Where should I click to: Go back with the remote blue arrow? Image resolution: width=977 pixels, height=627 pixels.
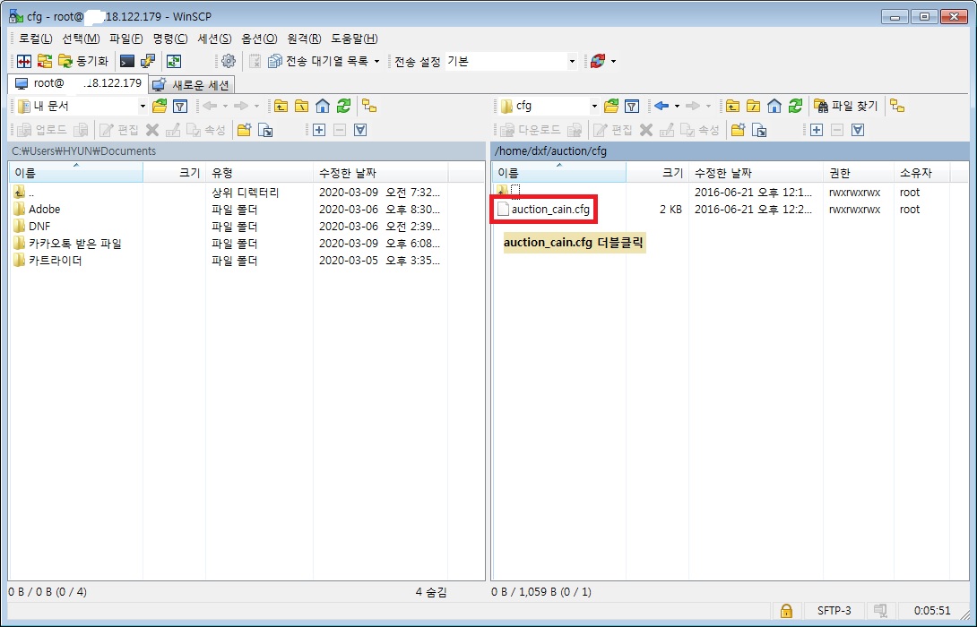[x=661, y=107]
